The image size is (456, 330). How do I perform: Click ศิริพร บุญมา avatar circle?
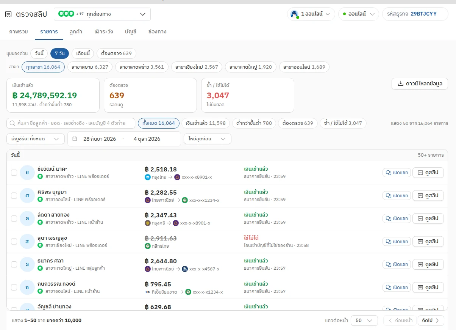(27, 196)
